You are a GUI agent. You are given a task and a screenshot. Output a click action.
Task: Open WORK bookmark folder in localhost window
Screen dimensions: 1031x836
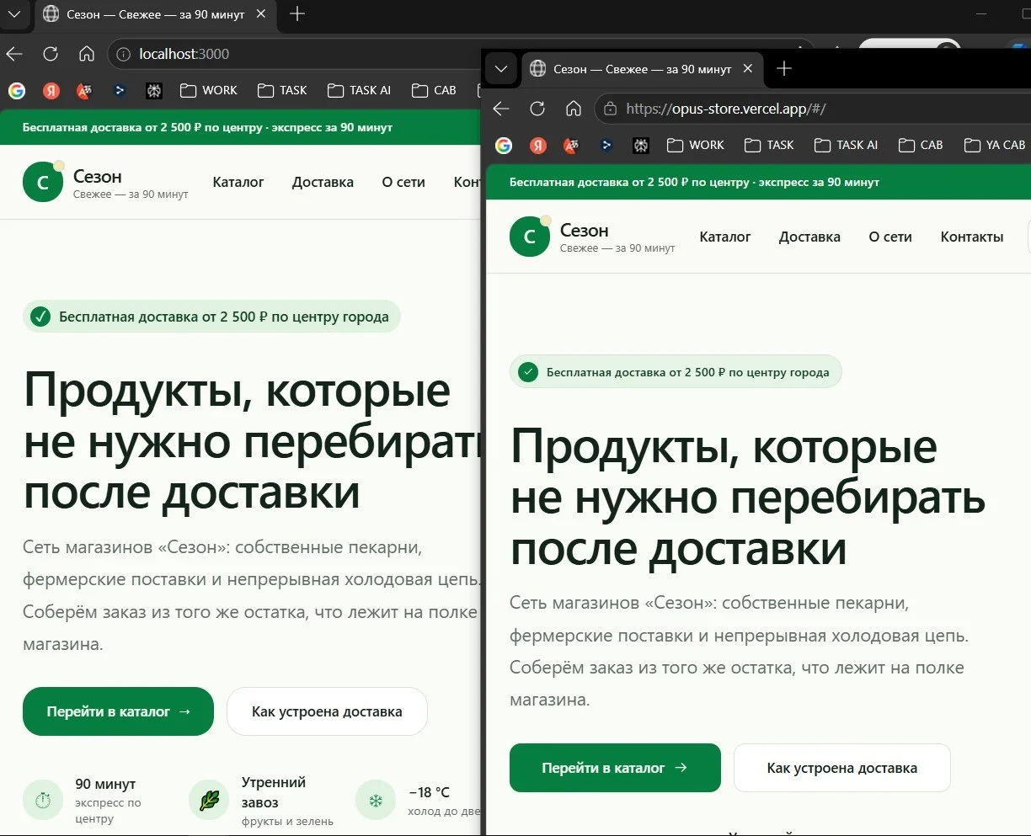[209, 90]
